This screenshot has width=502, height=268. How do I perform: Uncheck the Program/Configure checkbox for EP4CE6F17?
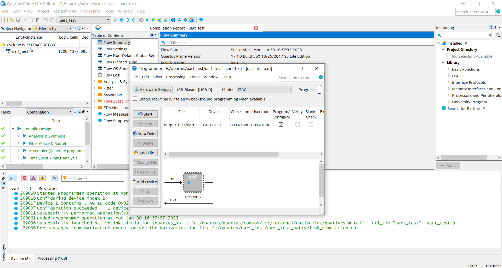(281, 125)
